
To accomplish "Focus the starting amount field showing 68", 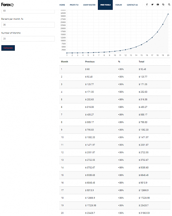I will [28, 11].
